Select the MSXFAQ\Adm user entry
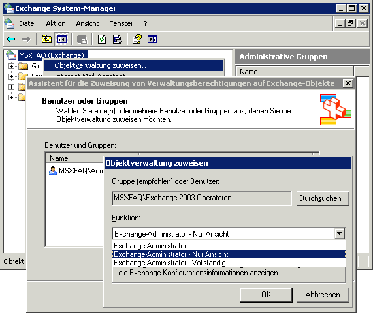 coord(81,170)
